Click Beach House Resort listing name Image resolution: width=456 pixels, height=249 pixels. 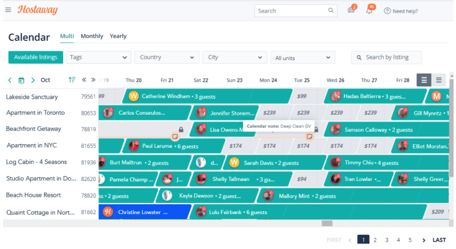pyautogui.click(x=34, y=195)
